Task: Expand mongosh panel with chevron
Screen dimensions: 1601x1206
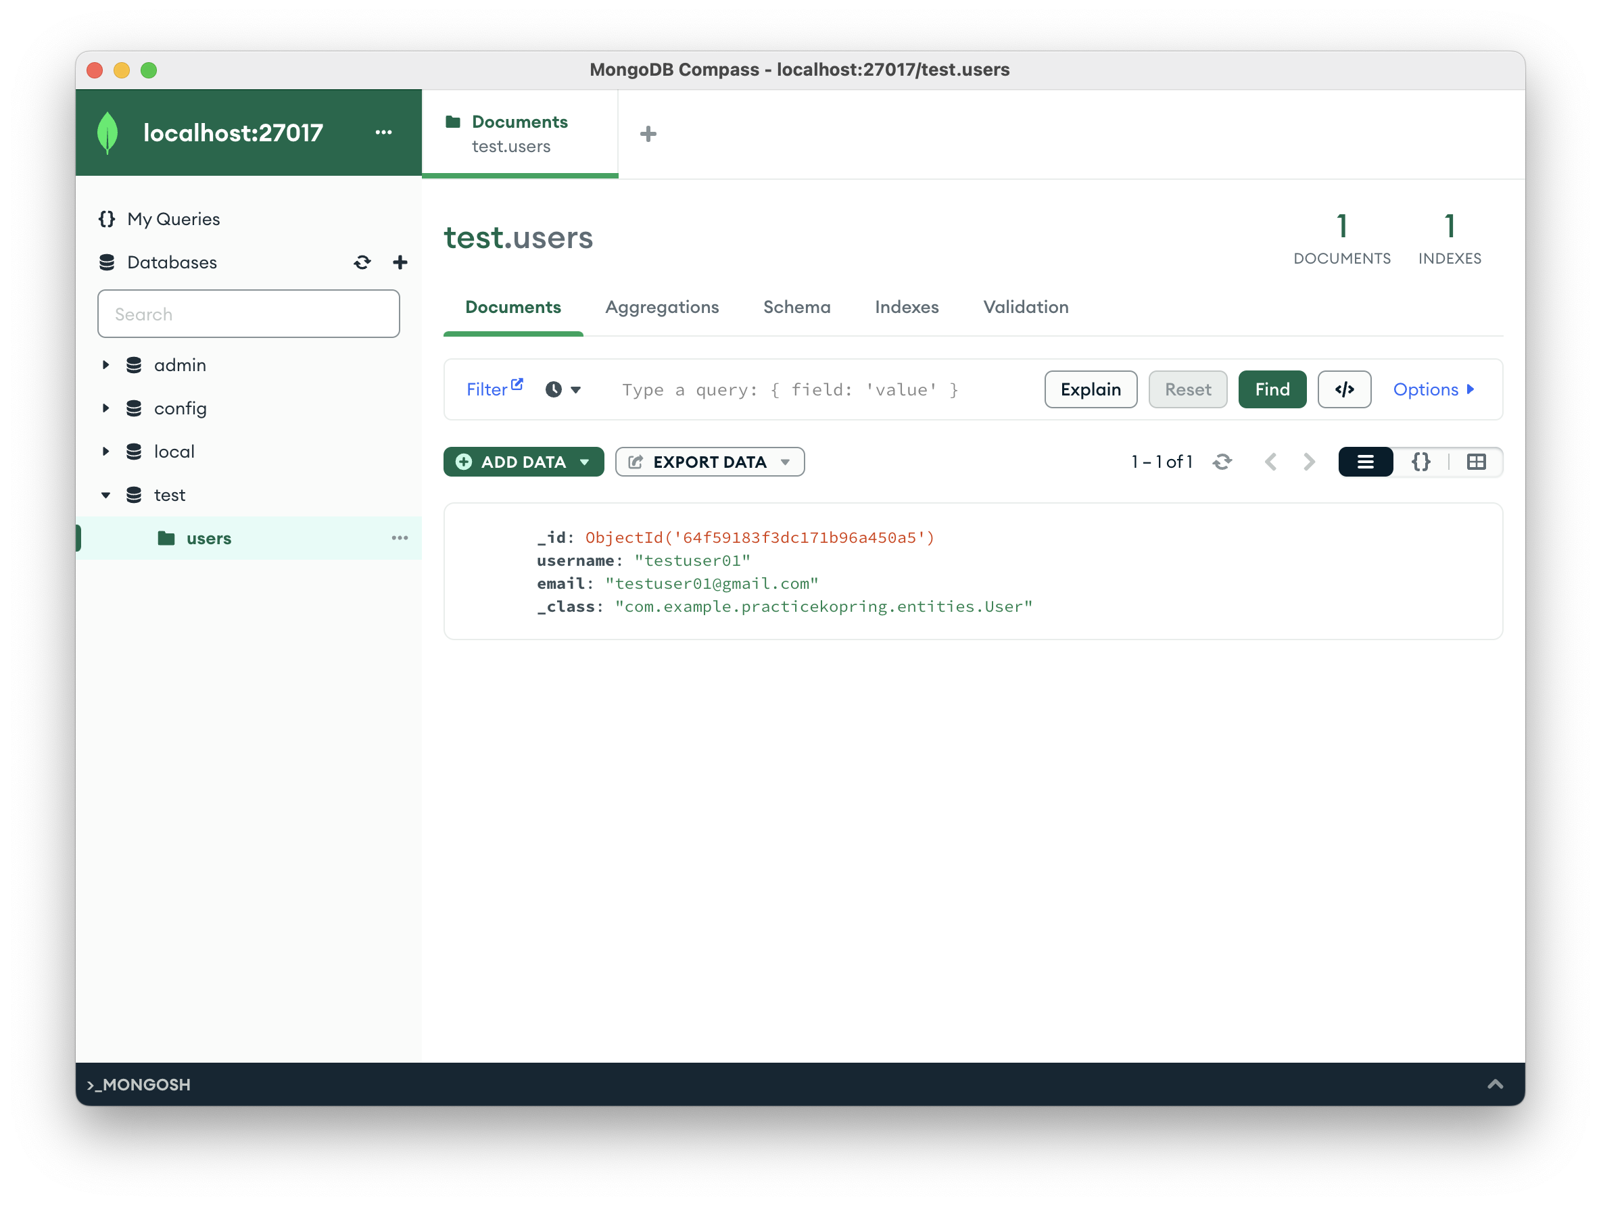Action: (x=1496, y=1084)
